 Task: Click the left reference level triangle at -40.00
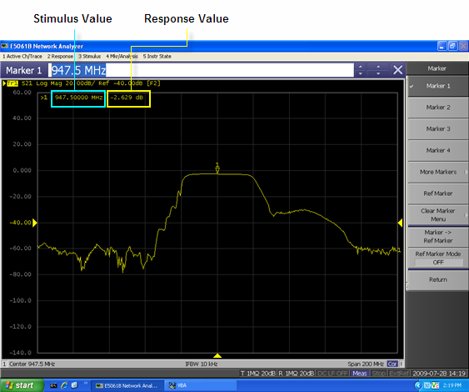click(x=35, y=223)
